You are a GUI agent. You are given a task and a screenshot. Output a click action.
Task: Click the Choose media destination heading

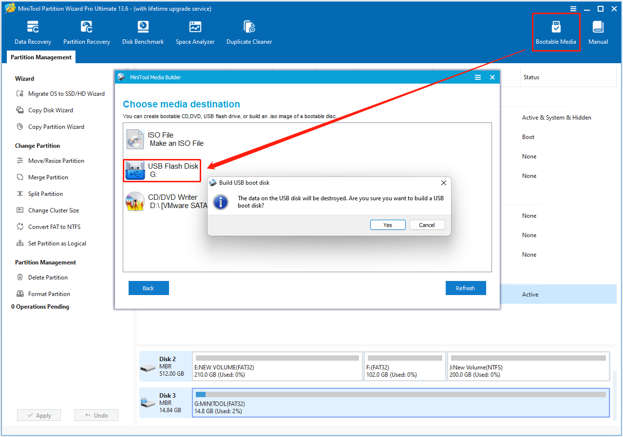181,104
